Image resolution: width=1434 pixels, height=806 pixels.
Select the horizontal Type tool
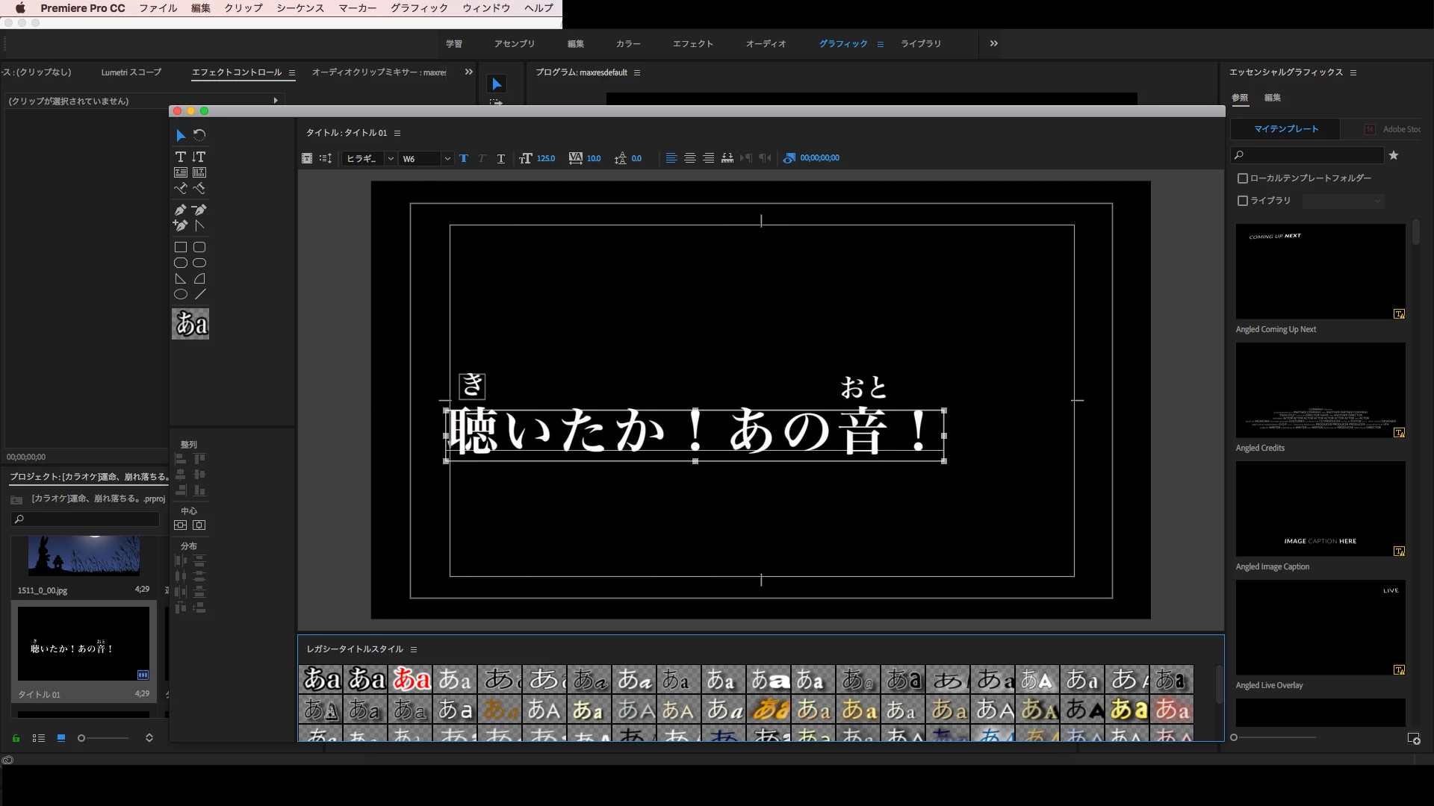pos(180,157)
